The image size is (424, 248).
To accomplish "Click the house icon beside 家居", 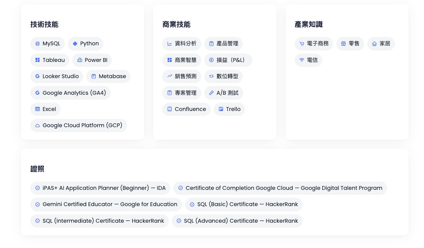I will 374,44.
